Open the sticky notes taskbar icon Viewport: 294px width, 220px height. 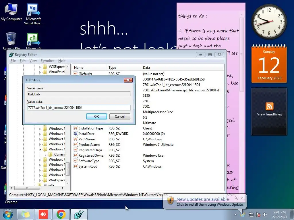click(26, 214)
